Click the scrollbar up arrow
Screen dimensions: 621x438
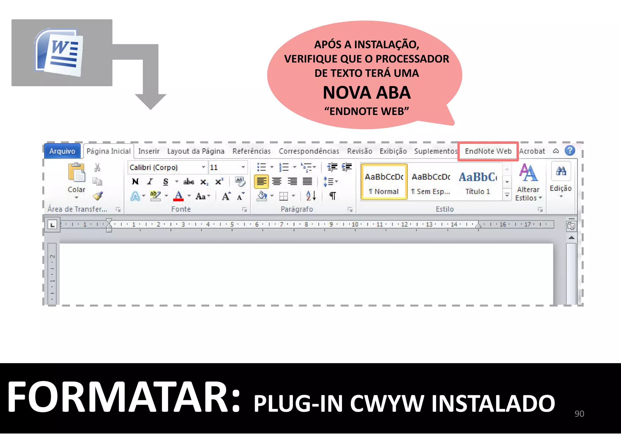pyautogui.click(x=572, y=238)
